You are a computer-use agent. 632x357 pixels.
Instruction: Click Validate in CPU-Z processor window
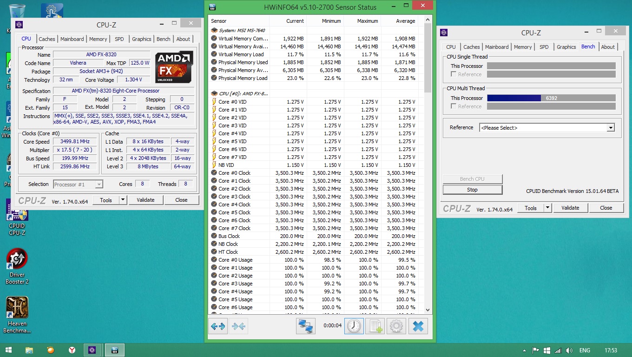[145, 200]
